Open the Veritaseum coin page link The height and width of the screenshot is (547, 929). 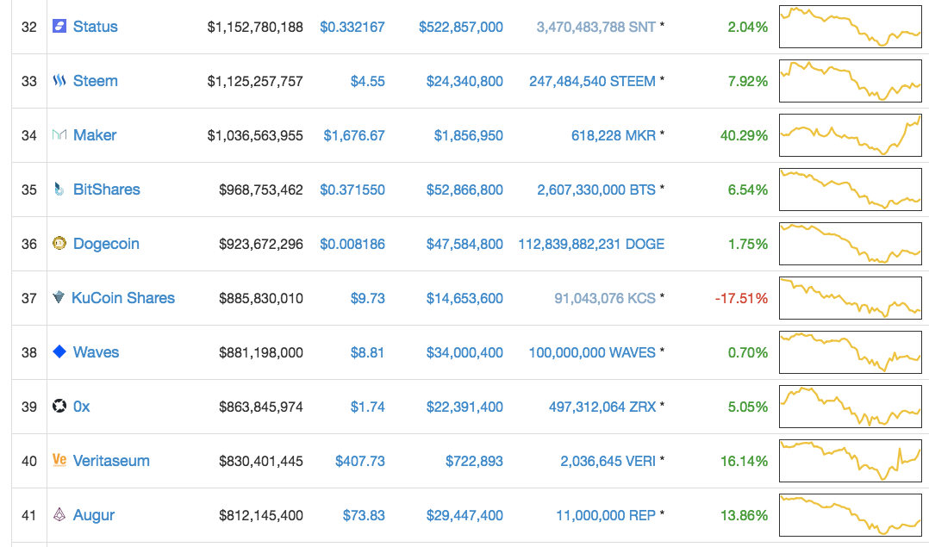111,461
